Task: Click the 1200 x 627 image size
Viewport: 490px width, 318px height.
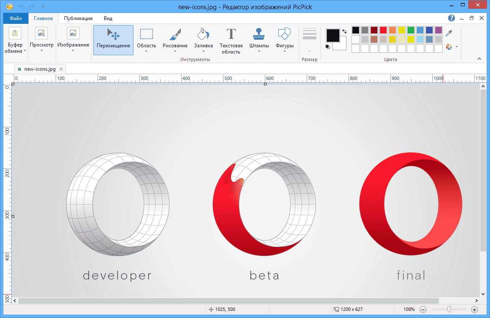Action: pos(351,309)
